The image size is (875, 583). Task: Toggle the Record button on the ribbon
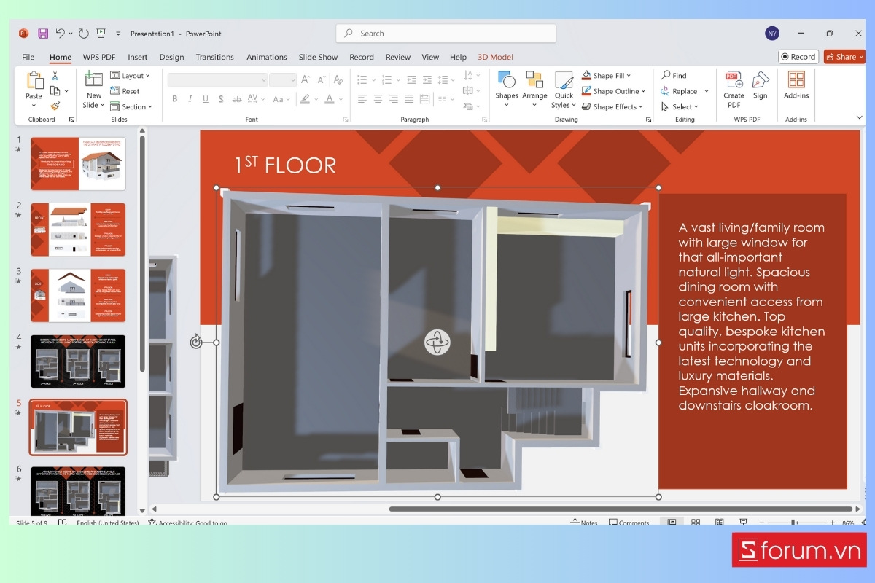[x=798, y=56]
